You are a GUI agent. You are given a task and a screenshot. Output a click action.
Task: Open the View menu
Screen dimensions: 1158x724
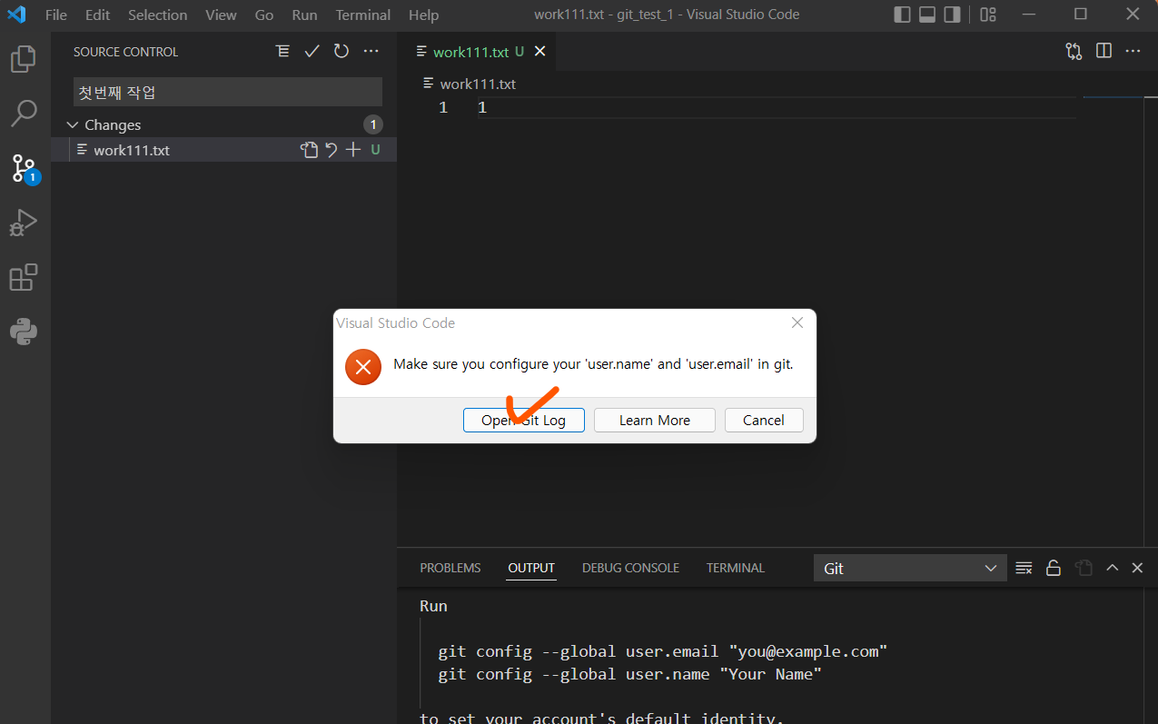(221, 15)
